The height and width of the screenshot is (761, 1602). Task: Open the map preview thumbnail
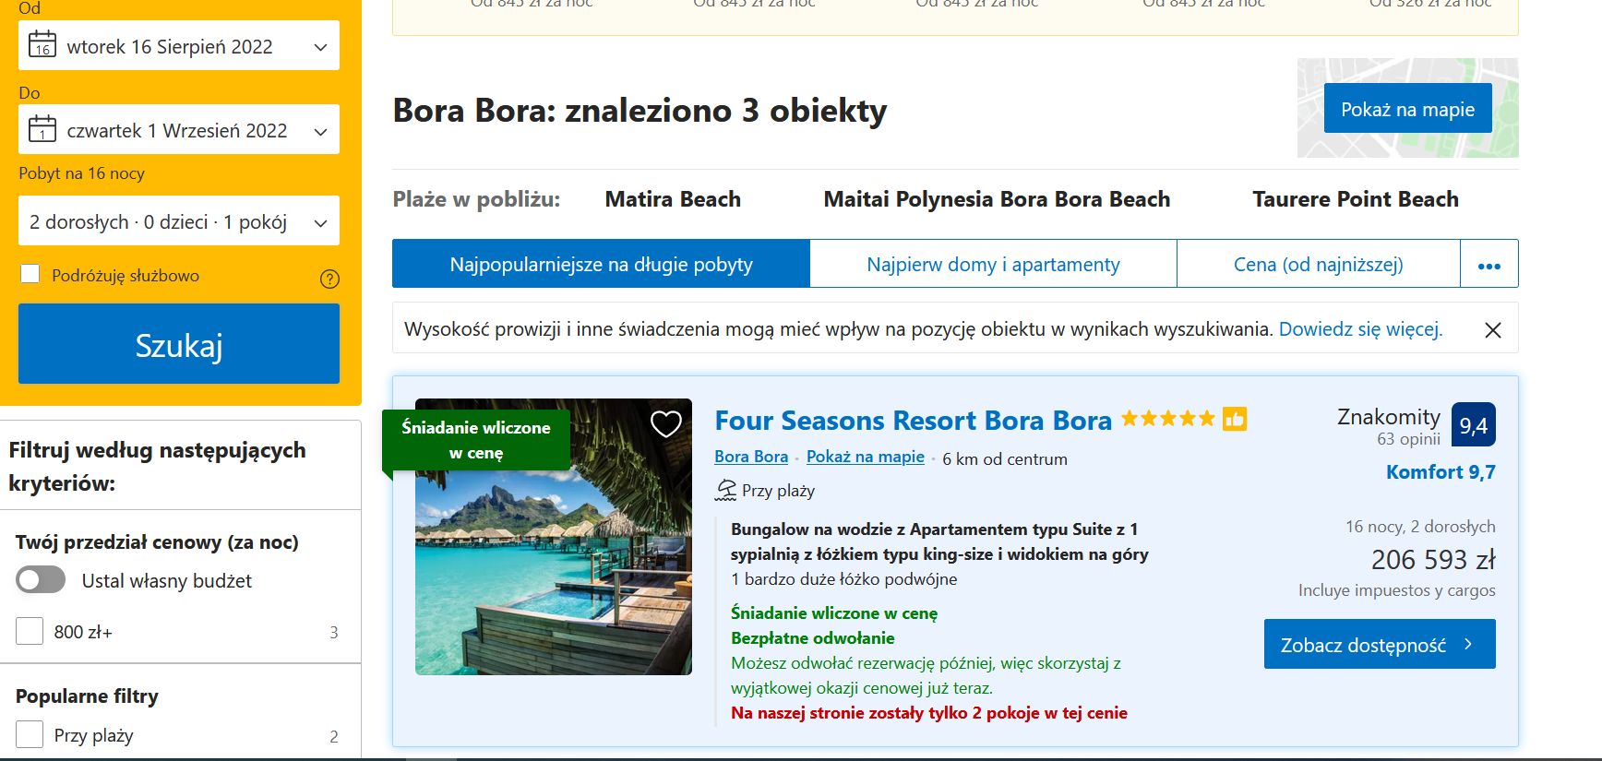(1407, 108)
